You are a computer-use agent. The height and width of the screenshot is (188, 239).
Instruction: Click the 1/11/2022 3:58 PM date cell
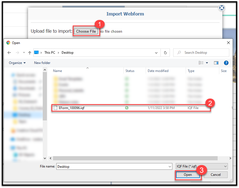pos(161,108)
